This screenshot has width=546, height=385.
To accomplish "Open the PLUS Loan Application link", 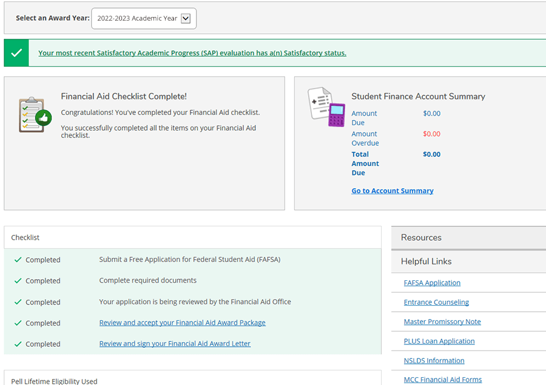I will (x=439, y=341).
